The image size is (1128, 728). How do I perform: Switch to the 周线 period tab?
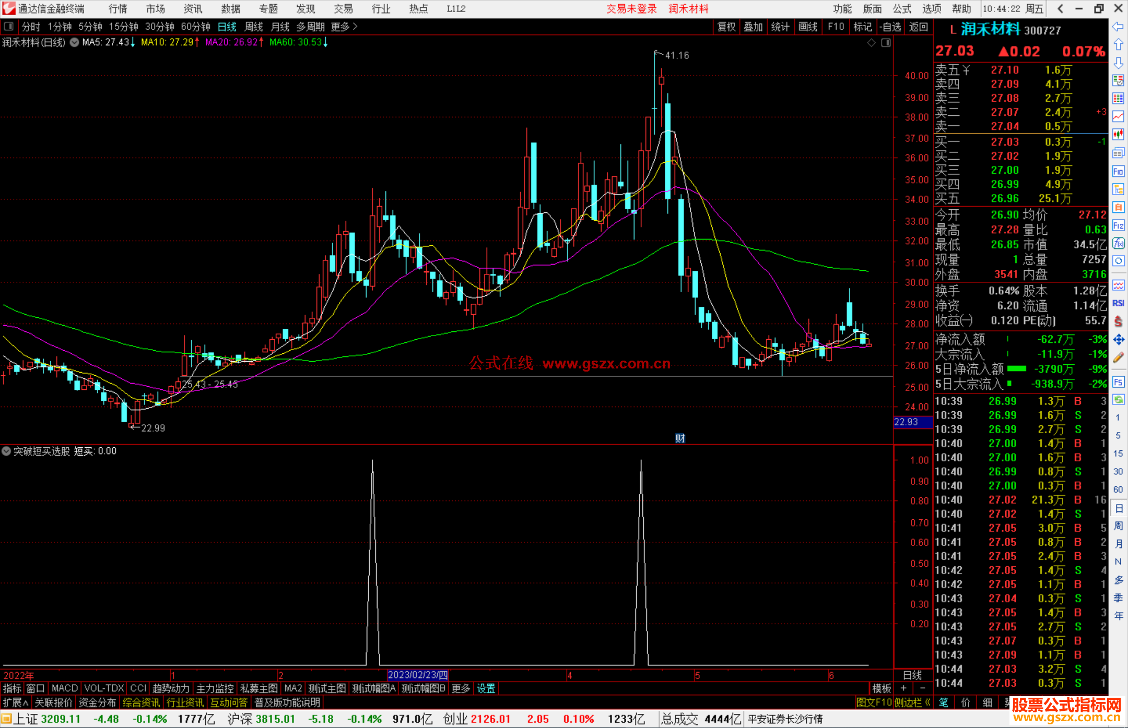pyautogui.click(x=254, y=26)
